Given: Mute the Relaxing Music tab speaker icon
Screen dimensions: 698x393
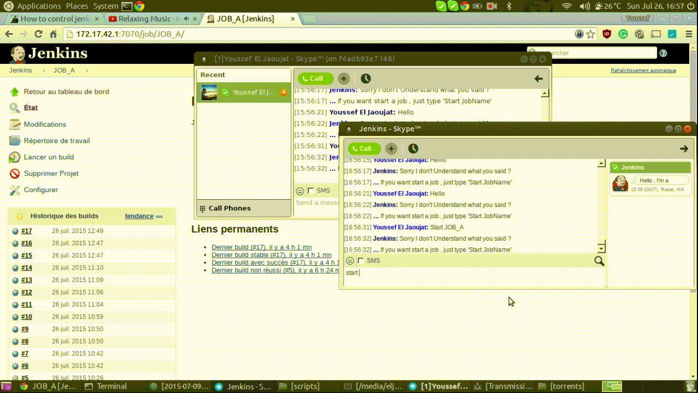Looking at the screenshot, I should 186,19.
